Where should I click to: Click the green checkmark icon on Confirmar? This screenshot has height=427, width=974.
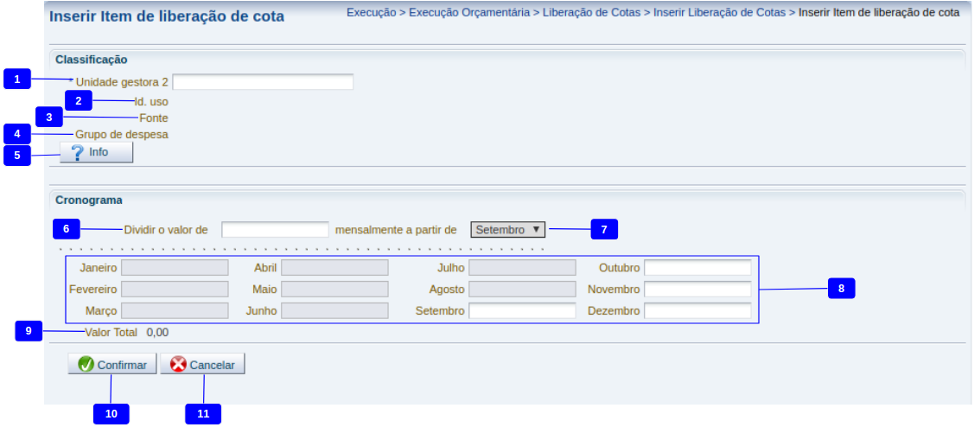86,365
